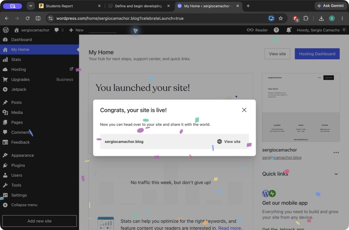Open Stats in sidebar

(x=40, y=59)
